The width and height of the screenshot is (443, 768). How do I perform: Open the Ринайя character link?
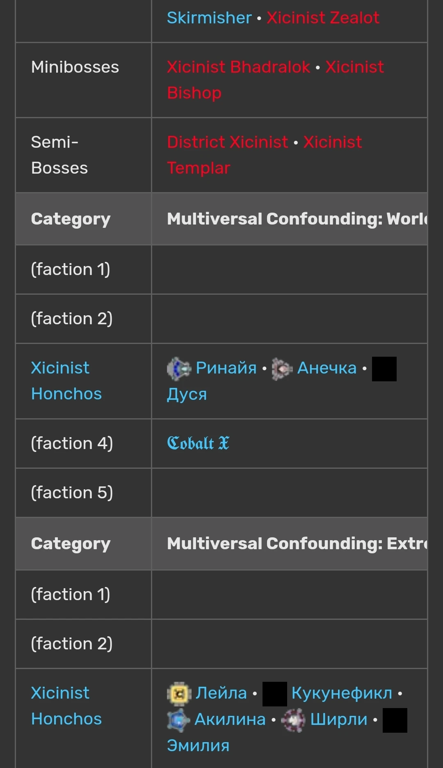(226, 368)
